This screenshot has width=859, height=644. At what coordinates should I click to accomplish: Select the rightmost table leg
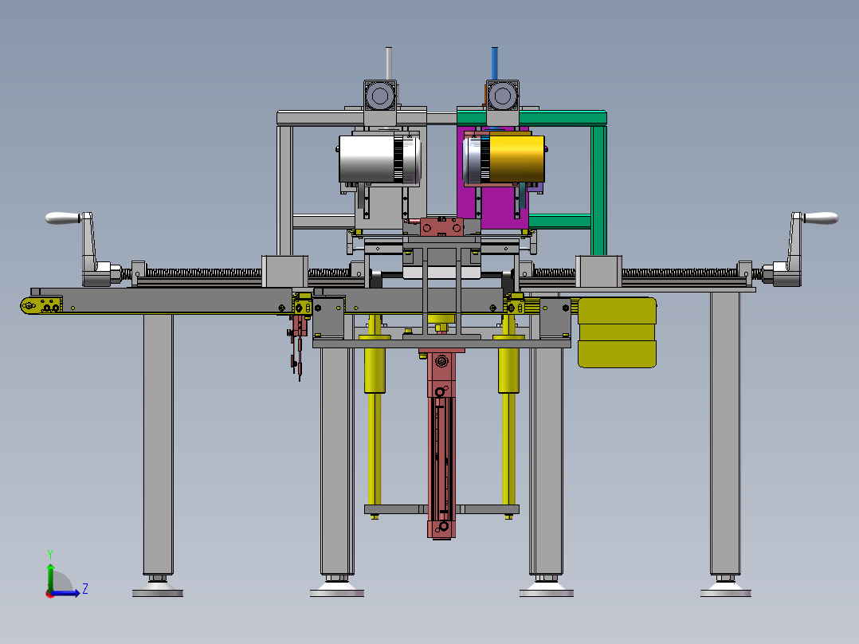tap(725, 433)
